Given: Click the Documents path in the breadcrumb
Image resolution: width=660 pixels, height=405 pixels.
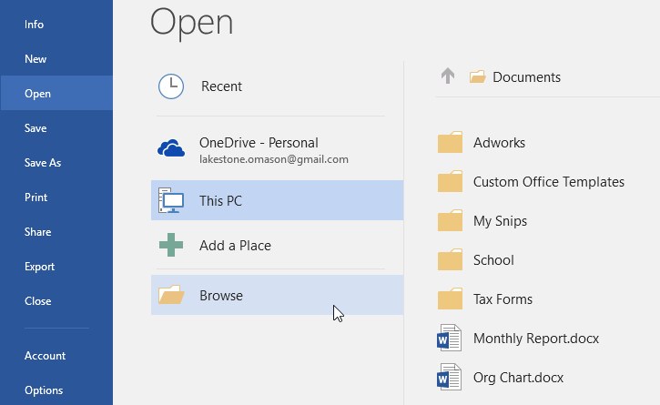Looking at the screenshot, I should coord(526,77).
